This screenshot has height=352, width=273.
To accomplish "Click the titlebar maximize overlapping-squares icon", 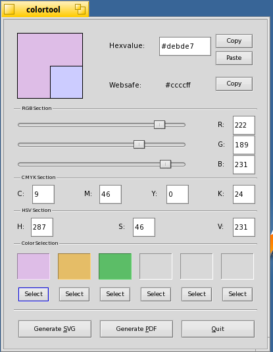I will point(80,9).
